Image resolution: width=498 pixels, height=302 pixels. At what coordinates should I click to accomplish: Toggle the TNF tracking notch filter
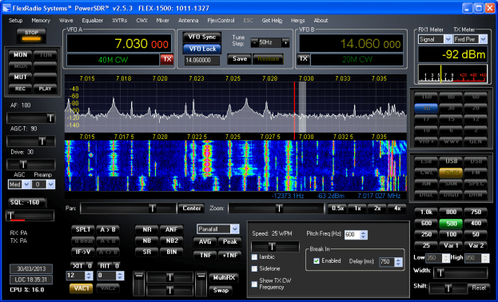(x=205, y=256)
